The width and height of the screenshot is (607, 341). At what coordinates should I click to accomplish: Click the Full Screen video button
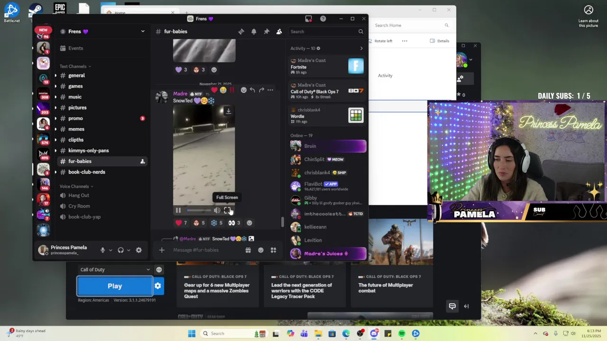tap(227, 210)
